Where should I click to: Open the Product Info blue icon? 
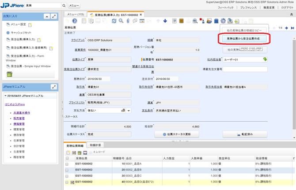click(216, 21)
